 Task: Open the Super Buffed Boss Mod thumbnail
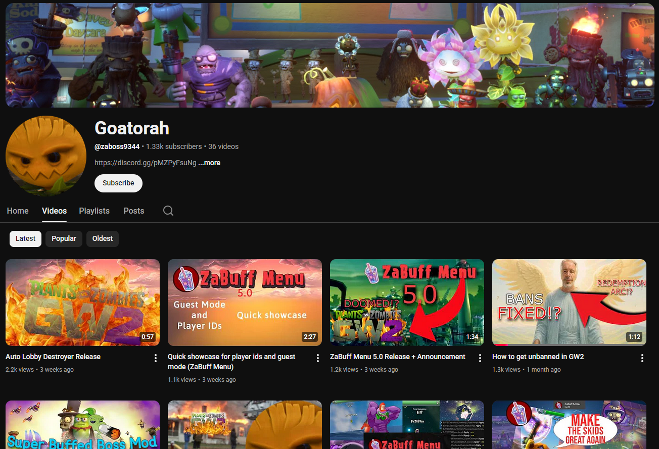click(82, 425)
